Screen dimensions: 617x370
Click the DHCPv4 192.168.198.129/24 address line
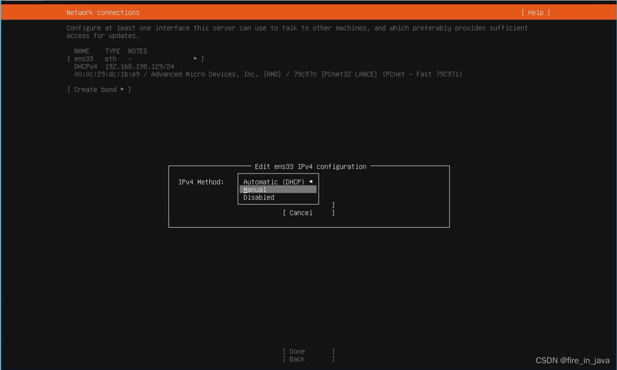click(124, 66)
